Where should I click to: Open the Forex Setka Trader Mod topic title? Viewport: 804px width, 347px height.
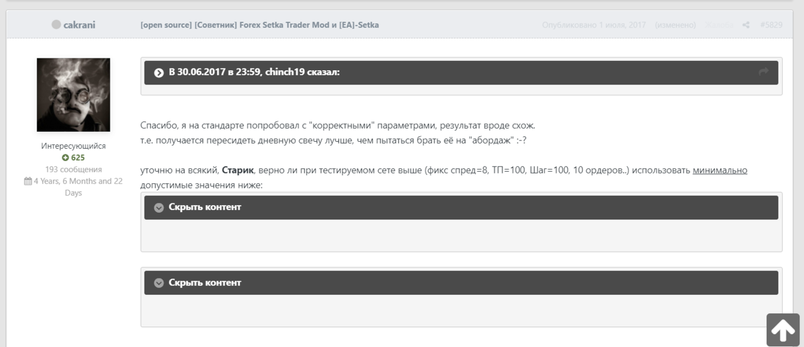tap(259, 25)
